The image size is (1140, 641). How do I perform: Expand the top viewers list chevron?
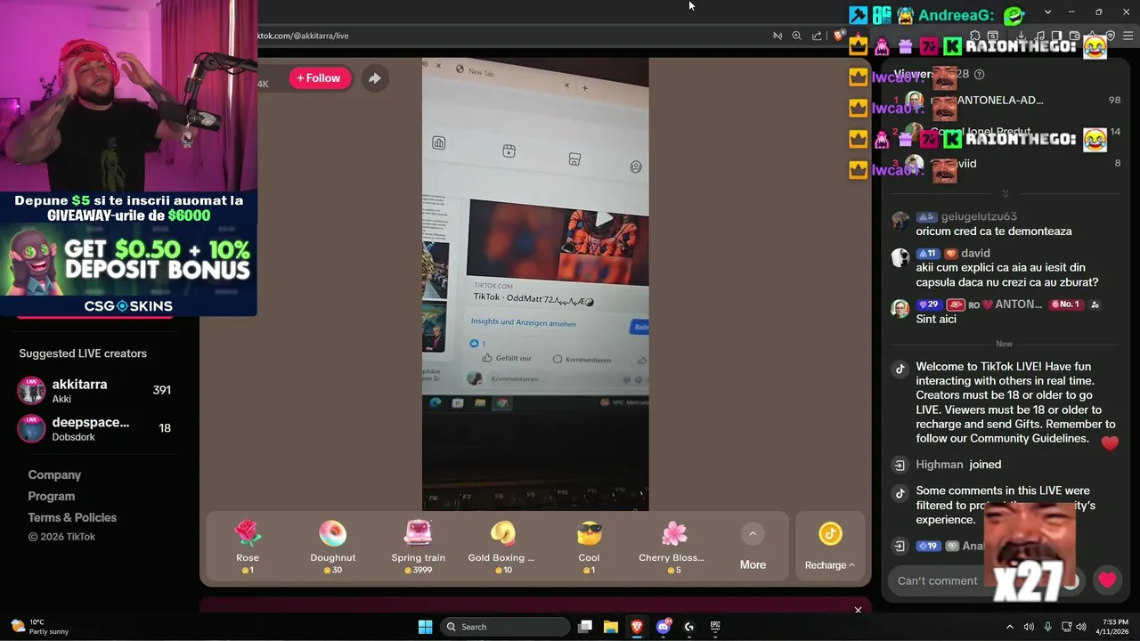(1006, 193)
